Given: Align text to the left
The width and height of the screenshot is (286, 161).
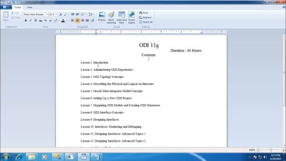Looking at the screenshot, I should (x=72, y=21).
